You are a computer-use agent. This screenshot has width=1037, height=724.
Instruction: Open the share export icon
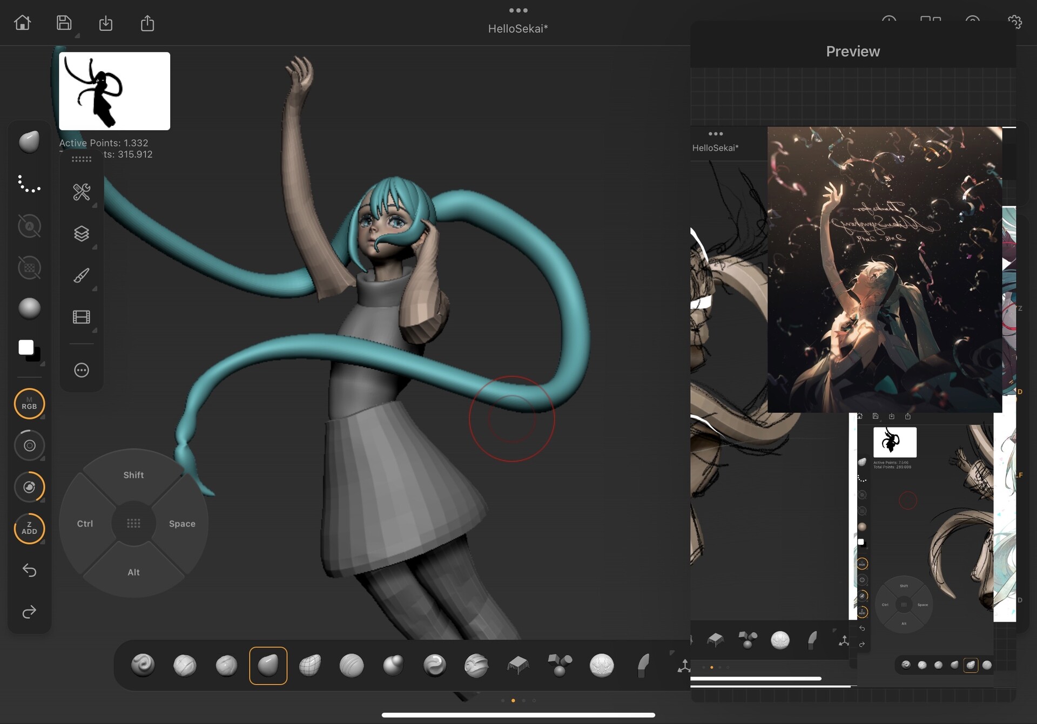[147, 23]
